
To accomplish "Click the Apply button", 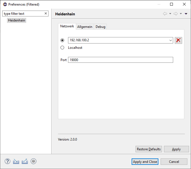I will coord(176,149).
